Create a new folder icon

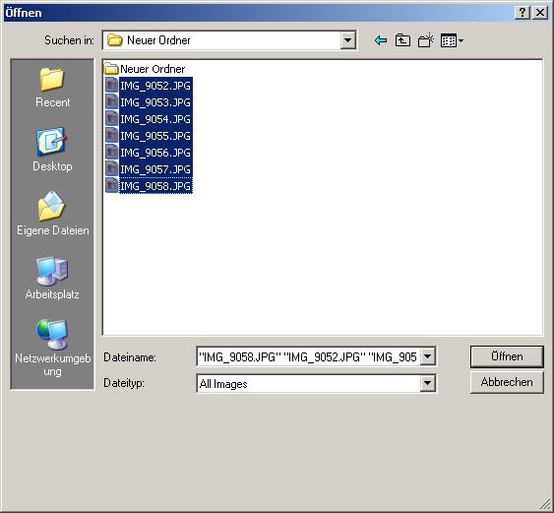click(426, 40)
